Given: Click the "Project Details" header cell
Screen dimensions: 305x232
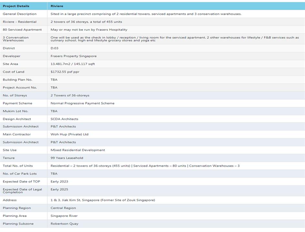Looking at the screenshot, I should (16, 6).
